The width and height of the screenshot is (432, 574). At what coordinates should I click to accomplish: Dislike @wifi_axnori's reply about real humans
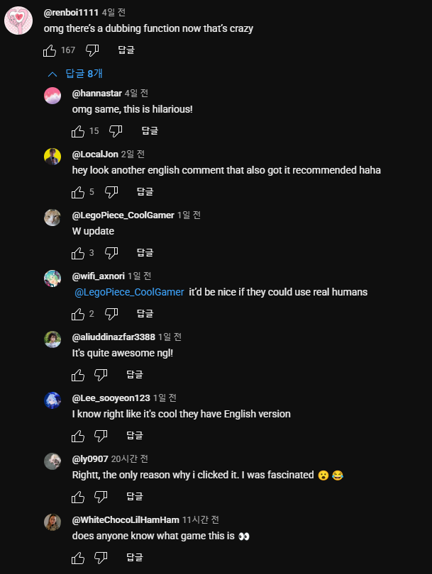coord(111,314)
